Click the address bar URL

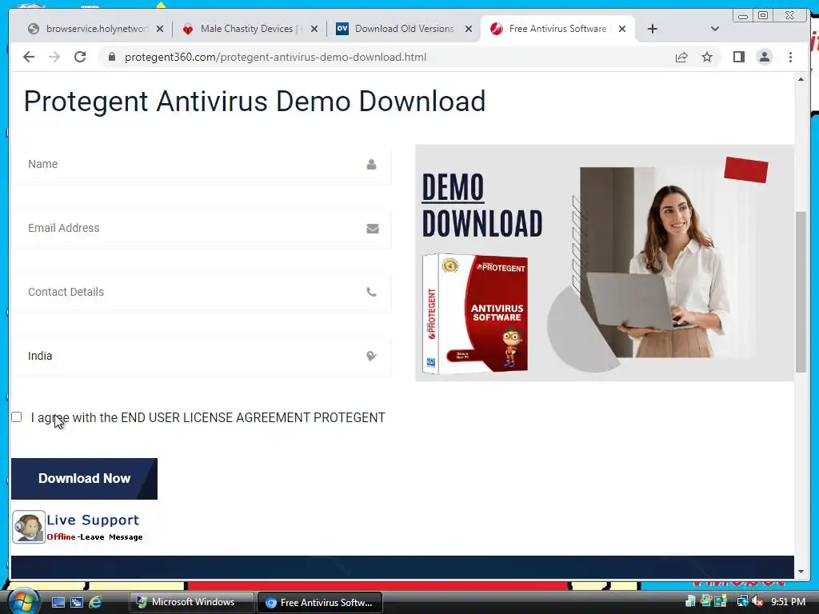pos(275,57)
